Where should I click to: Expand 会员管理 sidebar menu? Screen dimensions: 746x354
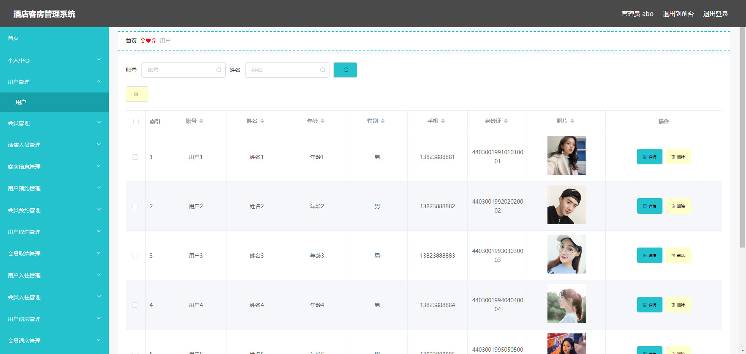click(54, 123)
